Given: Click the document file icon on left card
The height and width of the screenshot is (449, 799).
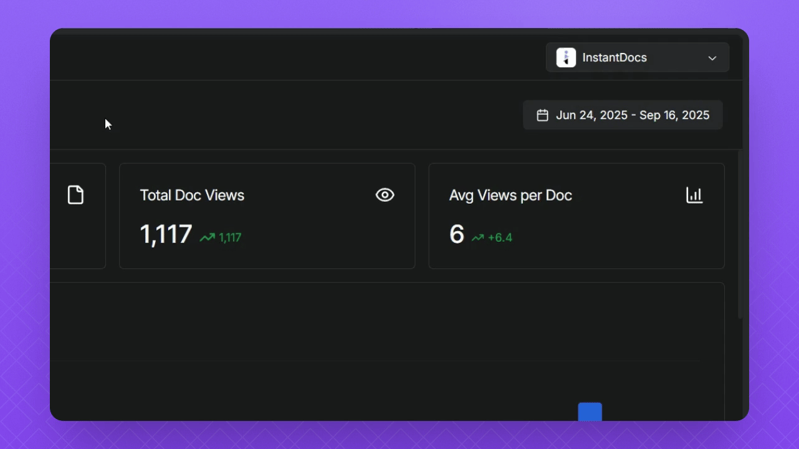Looking at the screenshot, I should [x=75, y=195].
